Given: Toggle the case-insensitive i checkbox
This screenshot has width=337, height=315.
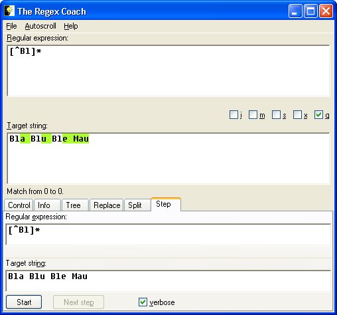Looking at the screenshot, I should (234, 115).
